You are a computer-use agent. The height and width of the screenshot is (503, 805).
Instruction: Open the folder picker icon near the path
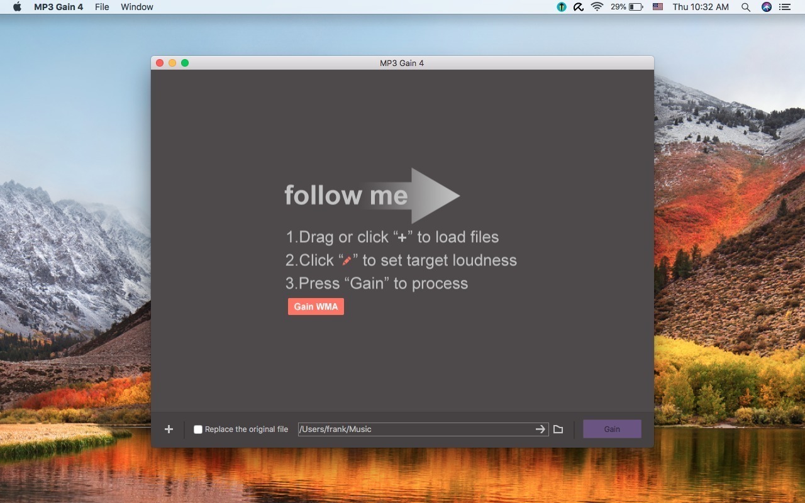pos(558,429)
